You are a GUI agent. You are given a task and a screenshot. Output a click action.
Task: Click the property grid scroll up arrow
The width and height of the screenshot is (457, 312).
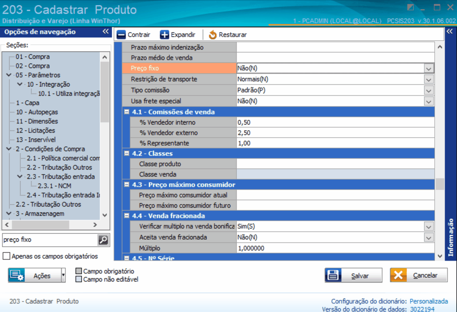pos(440,47)
